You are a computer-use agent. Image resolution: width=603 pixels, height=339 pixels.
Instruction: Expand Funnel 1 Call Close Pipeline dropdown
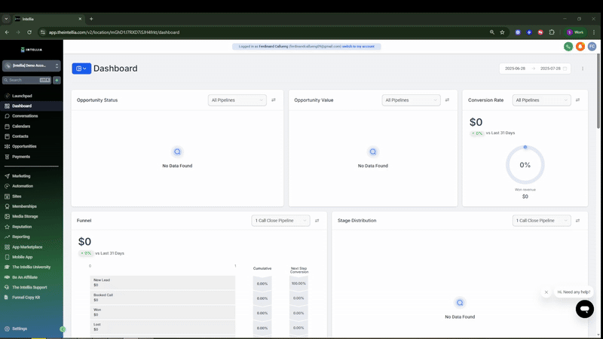pos(280,221)
